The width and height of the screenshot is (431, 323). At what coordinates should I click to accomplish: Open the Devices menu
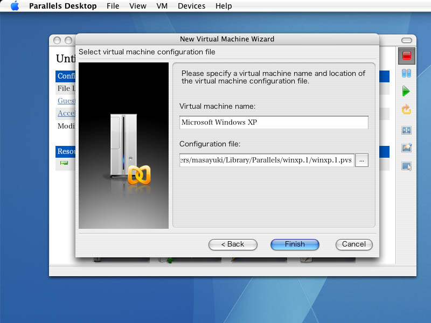point(191,6)
